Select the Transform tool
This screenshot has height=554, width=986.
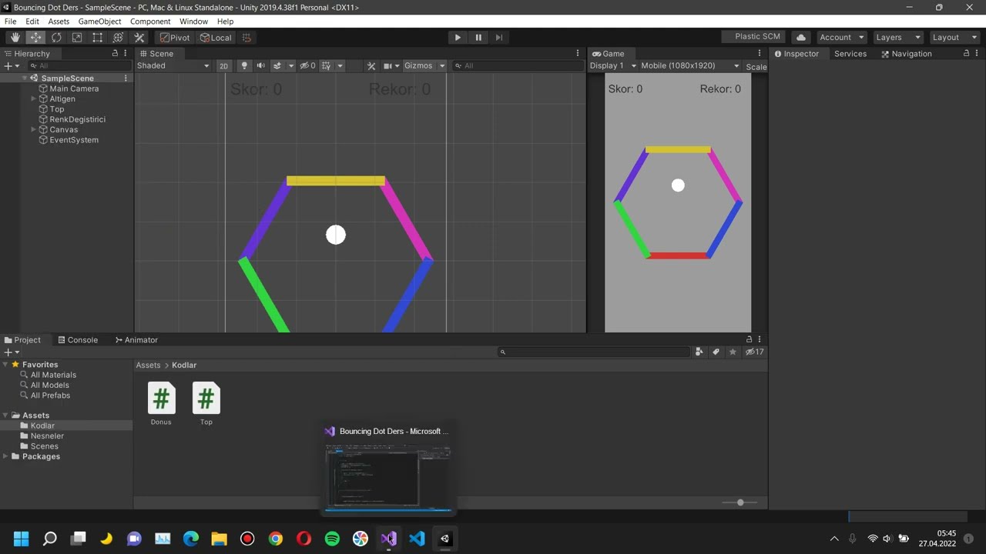(x=118, y=37)
